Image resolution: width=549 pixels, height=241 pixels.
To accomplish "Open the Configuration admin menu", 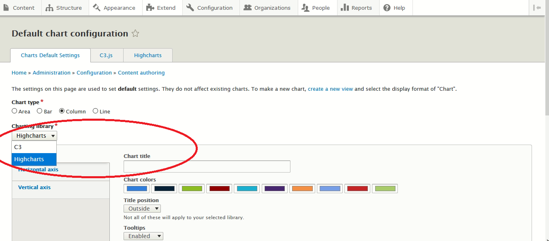I will click(210, 8).
